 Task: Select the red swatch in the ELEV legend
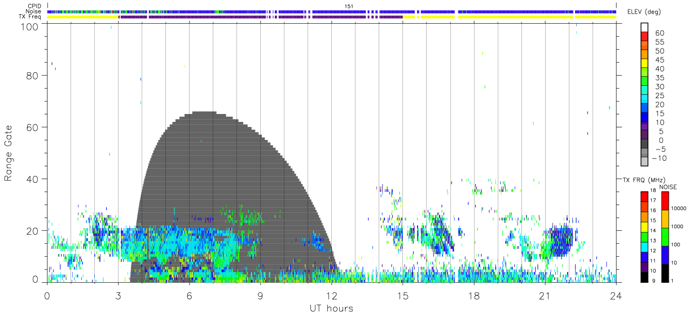[x=644, y=37]
